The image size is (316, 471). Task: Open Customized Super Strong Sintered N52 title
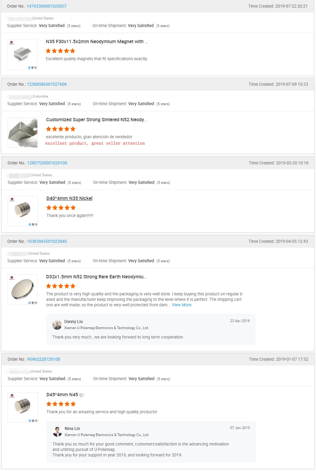point(96,120)
